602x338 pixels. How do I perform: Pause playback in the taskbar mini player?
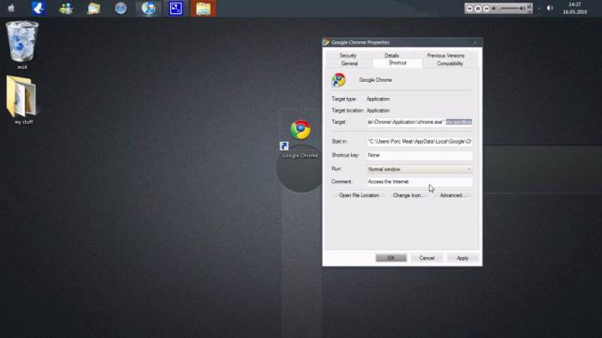point(477,9)
